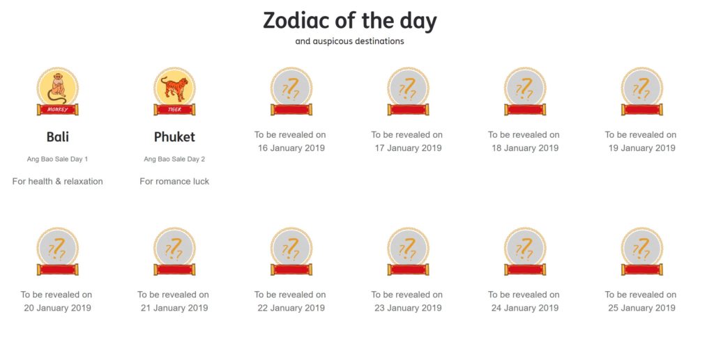Open the Phuket destination link
The image size is (714, 344).
174,137
